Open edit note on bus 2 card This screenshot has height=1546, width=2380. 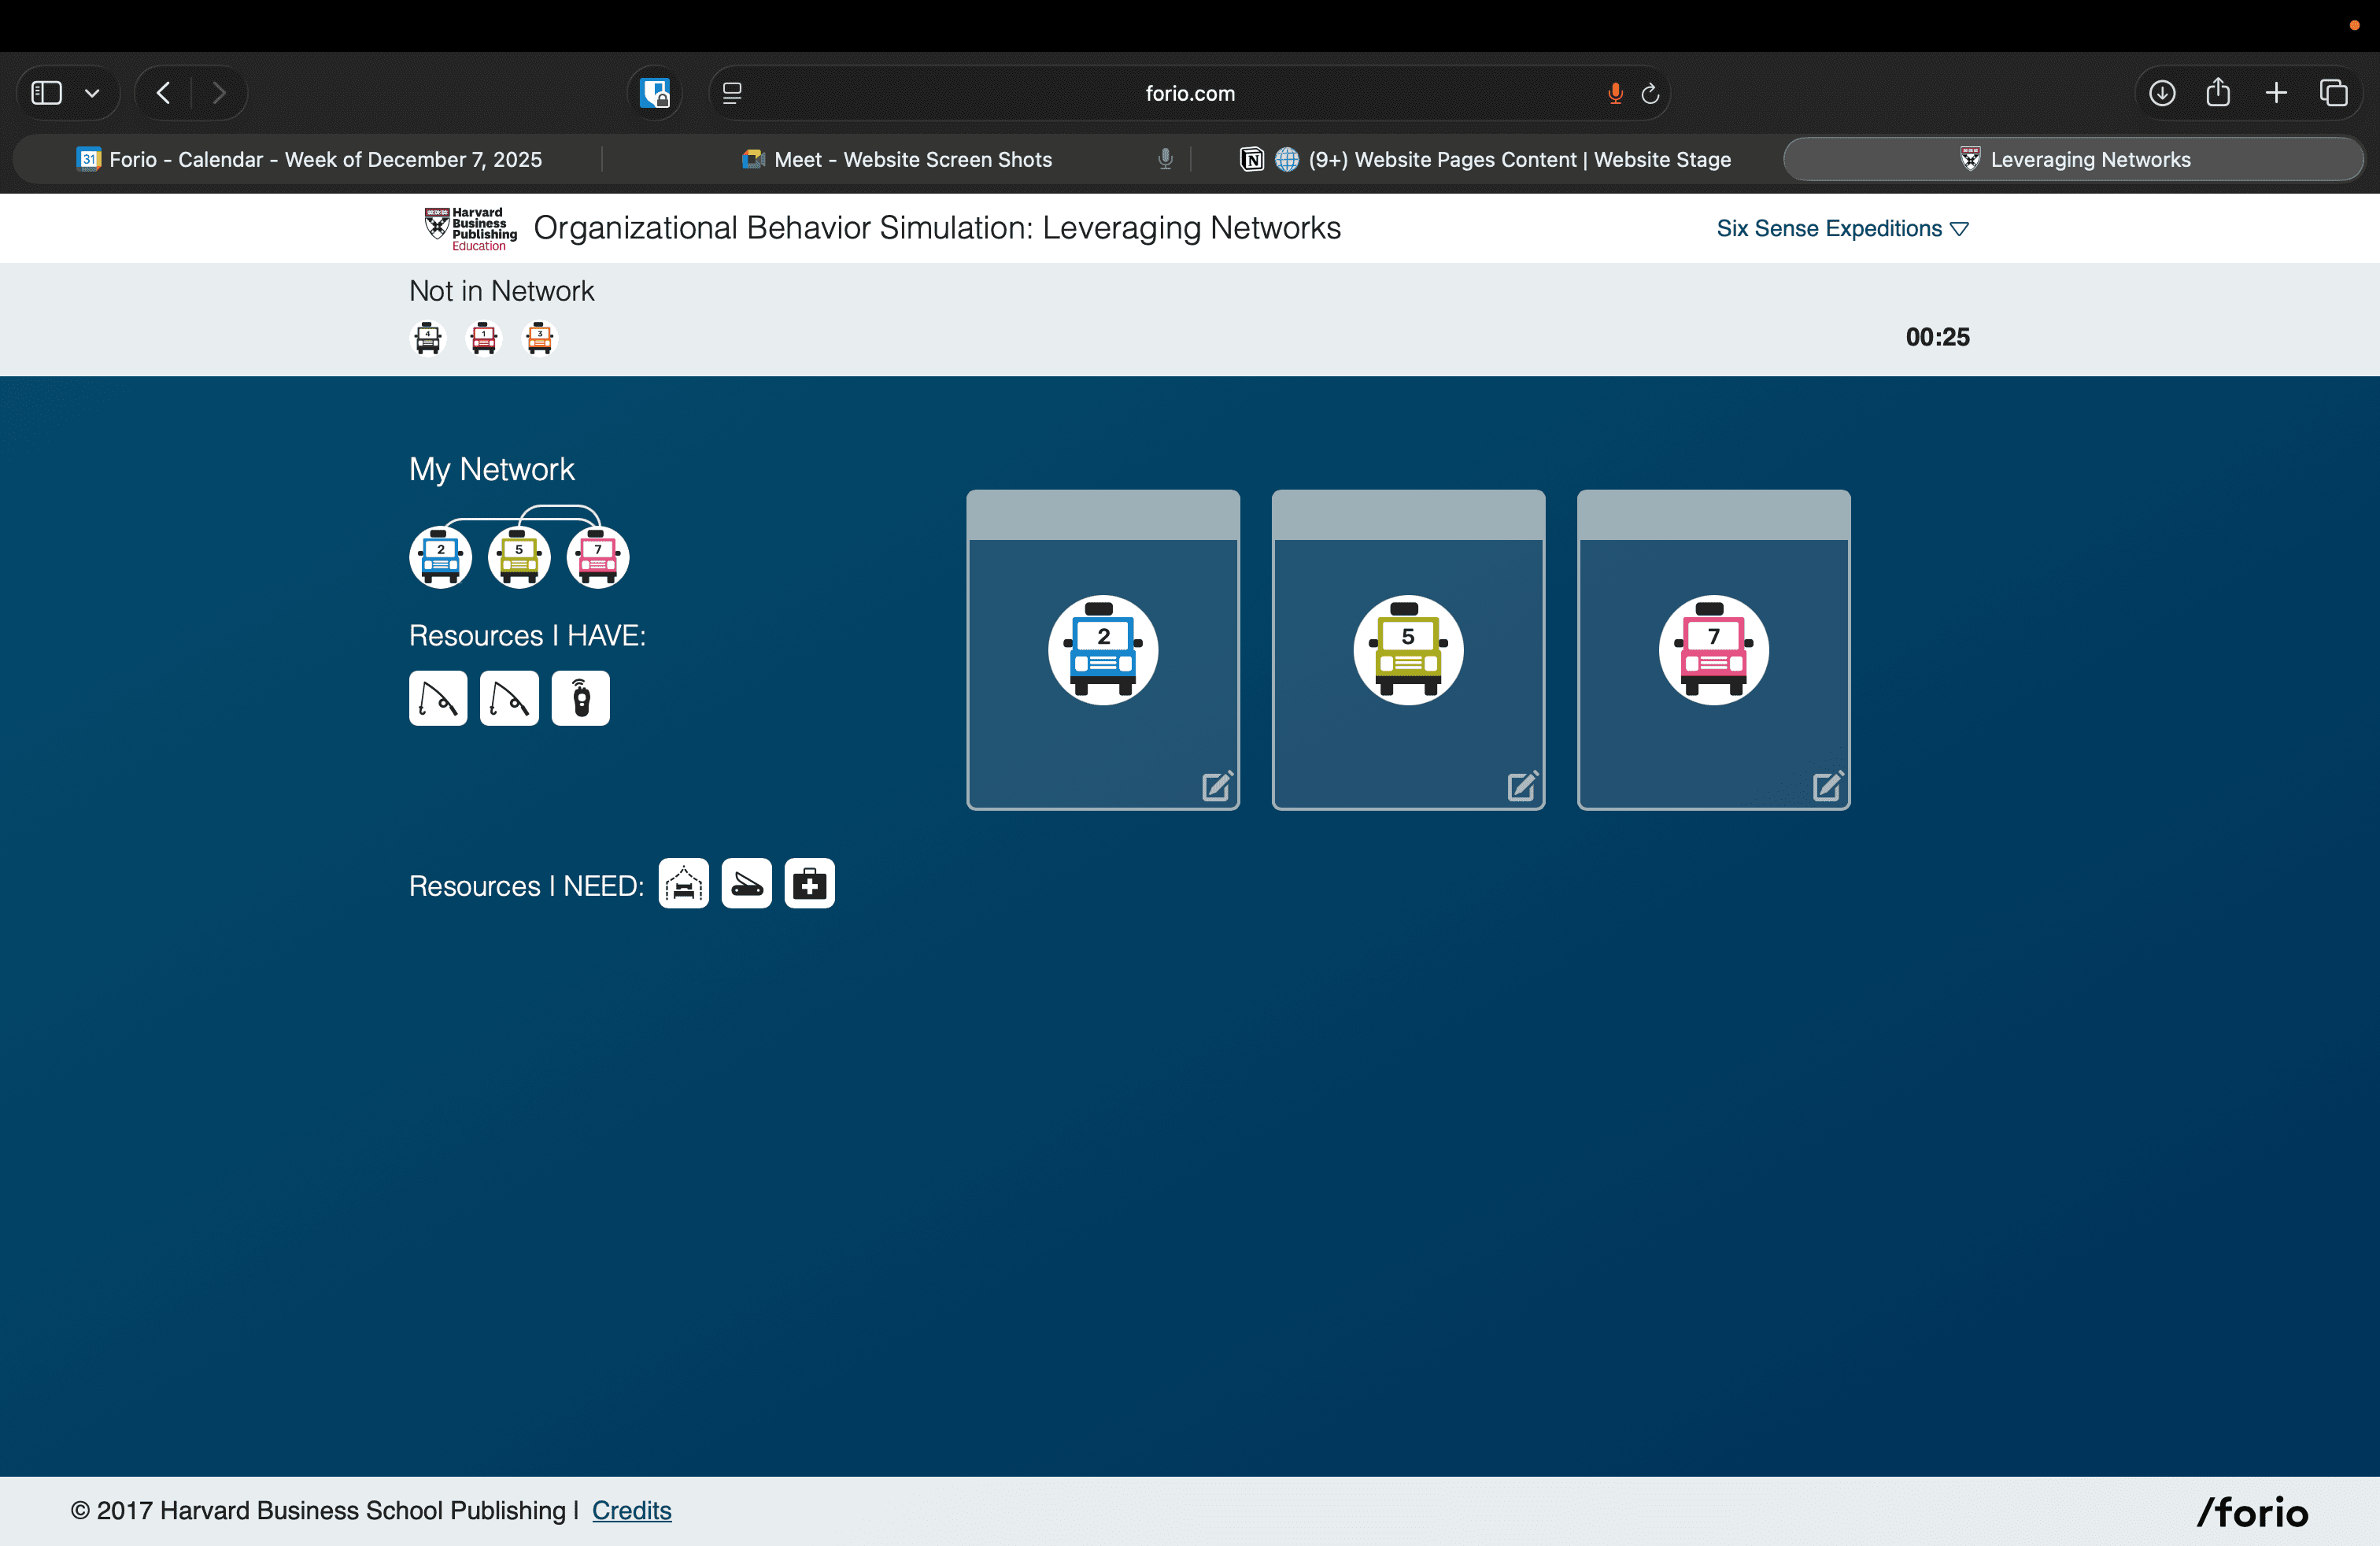[x=1216, y=787]
